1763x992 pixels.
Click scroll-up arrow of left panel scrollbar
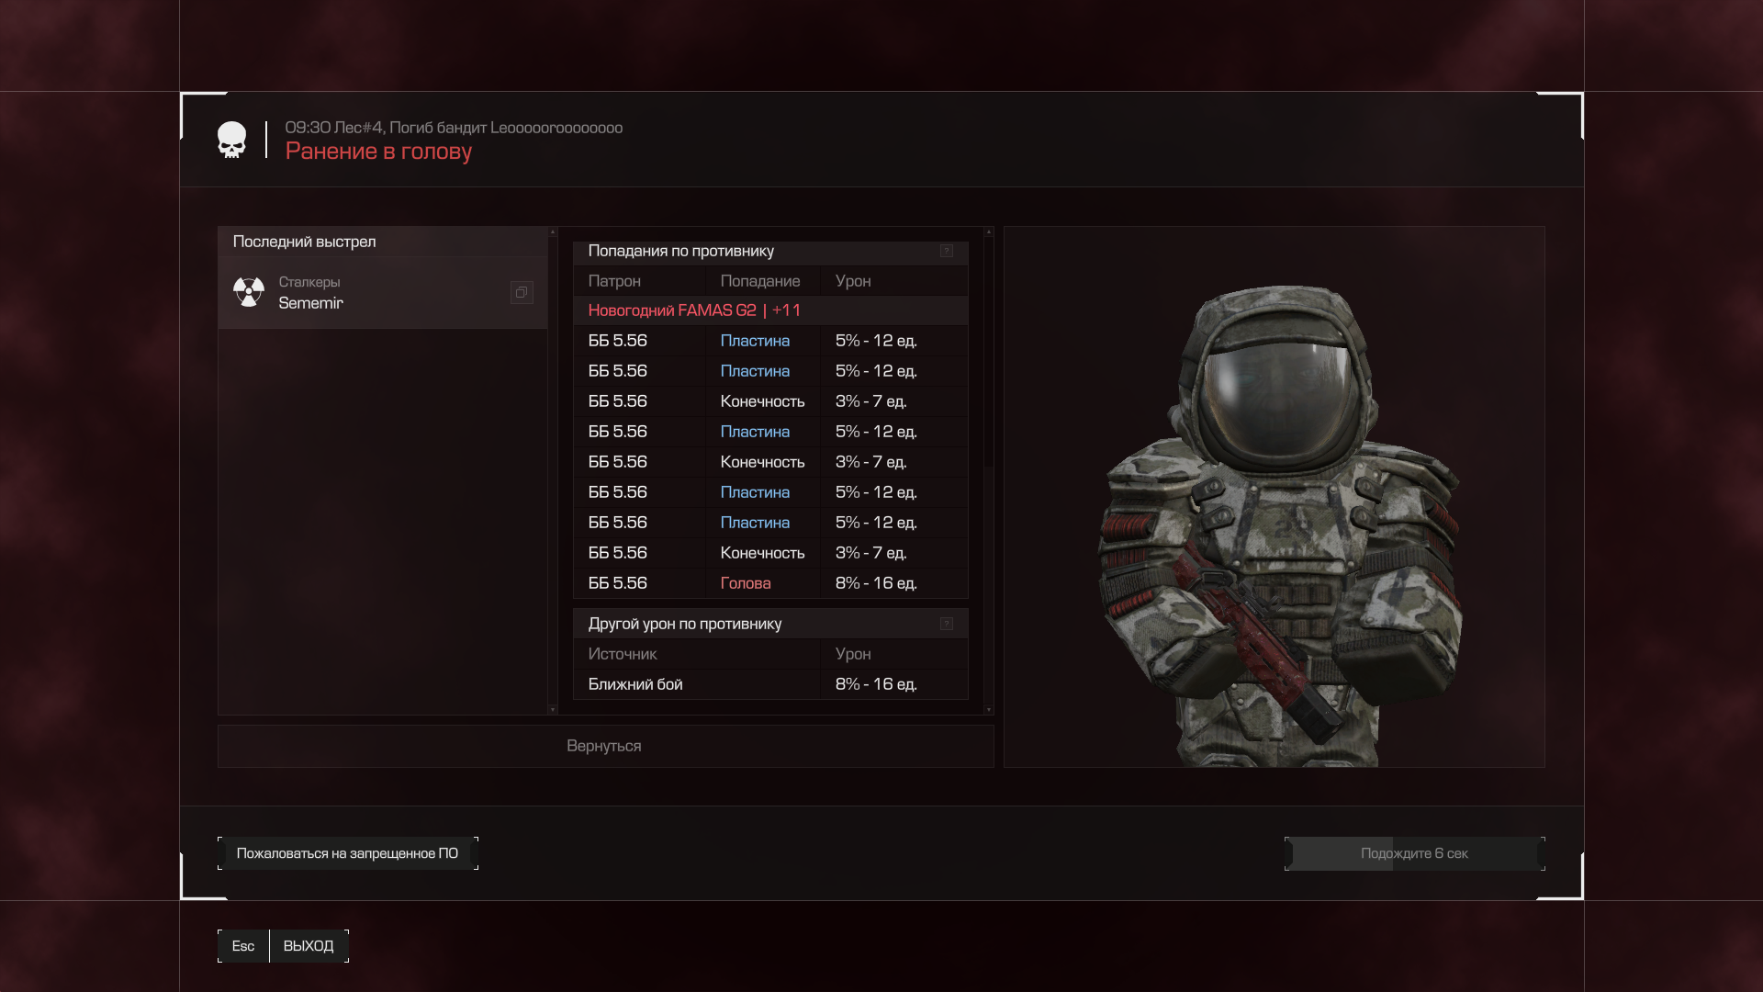pos(553,232)
